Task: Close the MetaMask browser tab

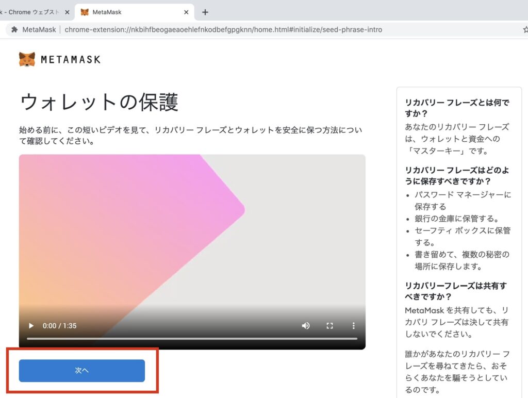Action: point(186,12)
